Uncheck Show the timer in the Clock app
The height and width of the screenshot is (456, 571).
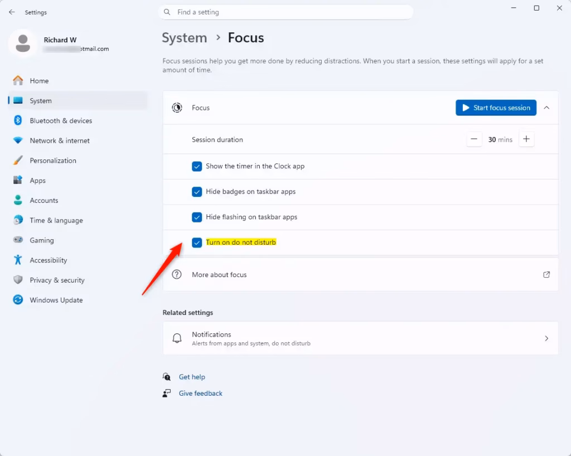point(197,166)
